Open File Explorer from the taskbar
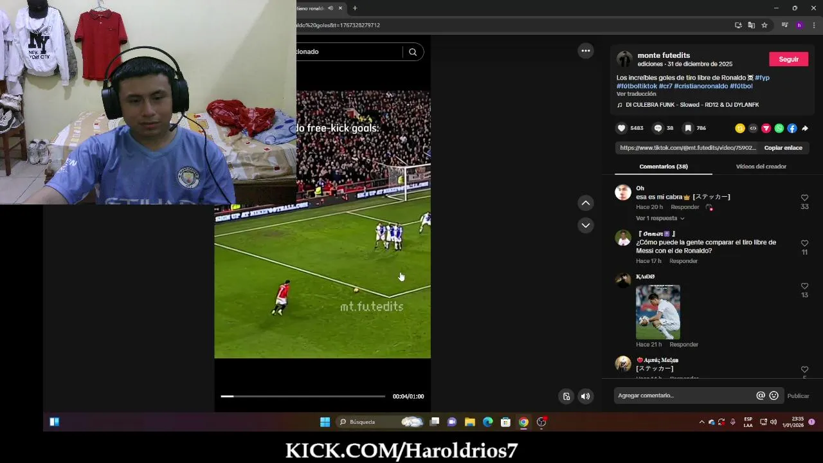Image resolution: width=823 pixels, height=463 pixels. tap(470, 422)
